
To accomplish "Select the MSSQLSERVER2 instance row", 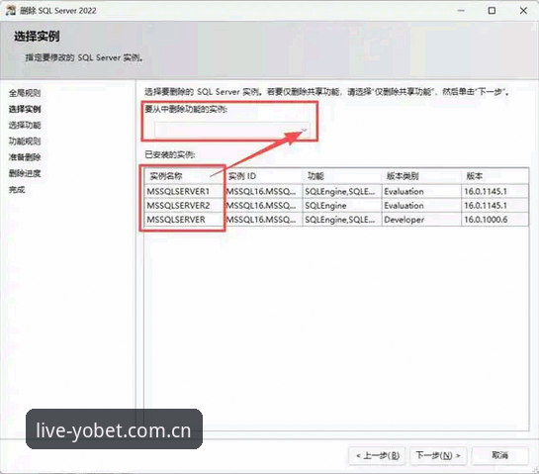I will [336, 206].
